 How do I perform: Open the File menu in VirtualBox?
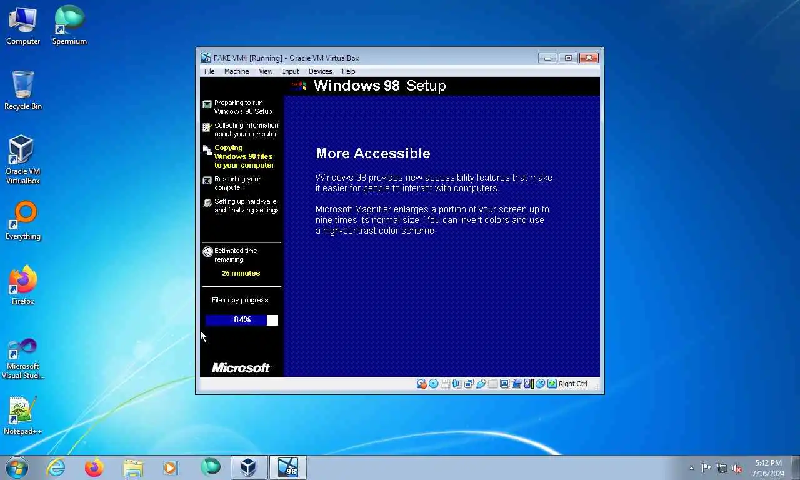(x=209, y=71)
